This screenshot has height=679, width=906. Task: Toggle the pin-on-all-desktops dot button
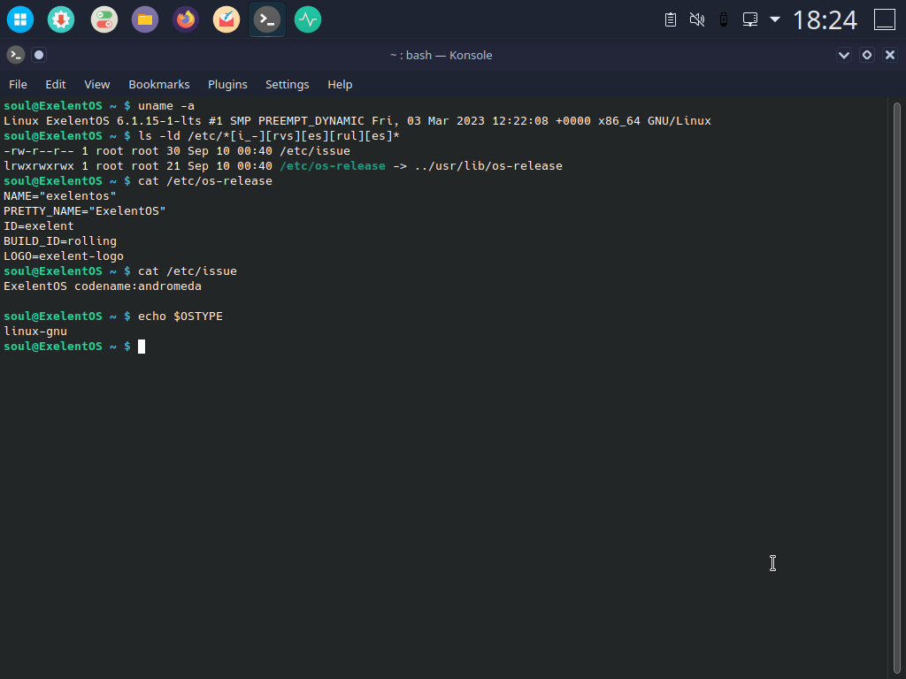[39, 55]
